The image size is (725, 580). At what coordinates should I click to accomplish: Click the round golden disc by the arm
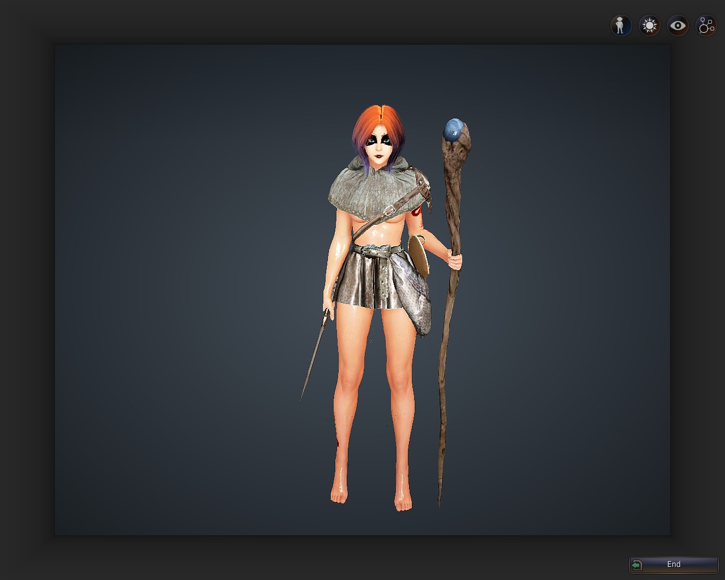(419, 255)
